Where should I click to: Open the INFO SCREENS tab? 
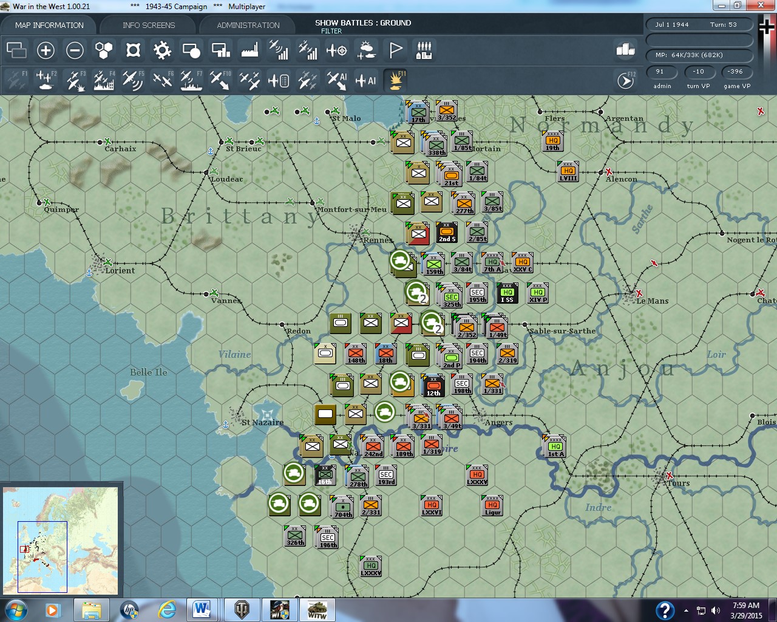(149, 25)
